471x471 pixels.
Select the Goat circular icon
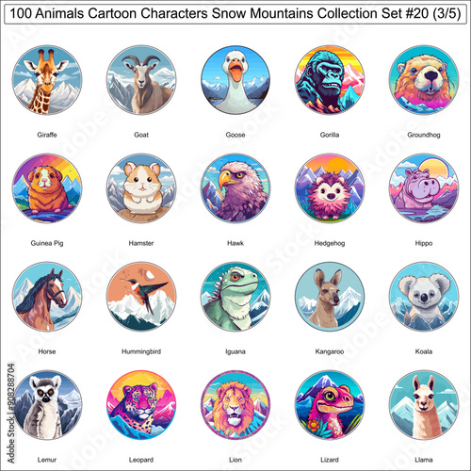pyautogui.click(x=141, y=80)
